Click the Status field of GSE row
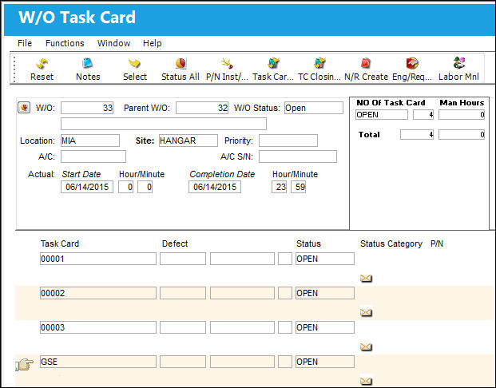The image size is (496, 388). pyautogui.click(x=325, y=362)
